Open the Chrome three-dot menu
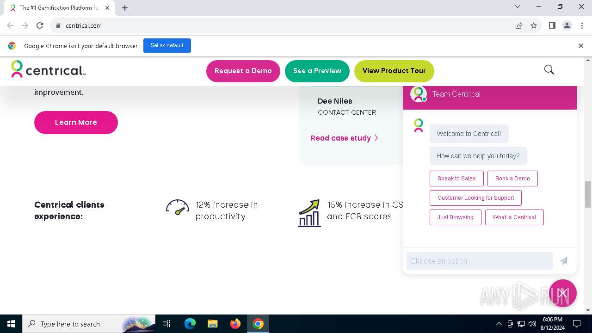The image size is (592, 333). click(x=581, y=25)
